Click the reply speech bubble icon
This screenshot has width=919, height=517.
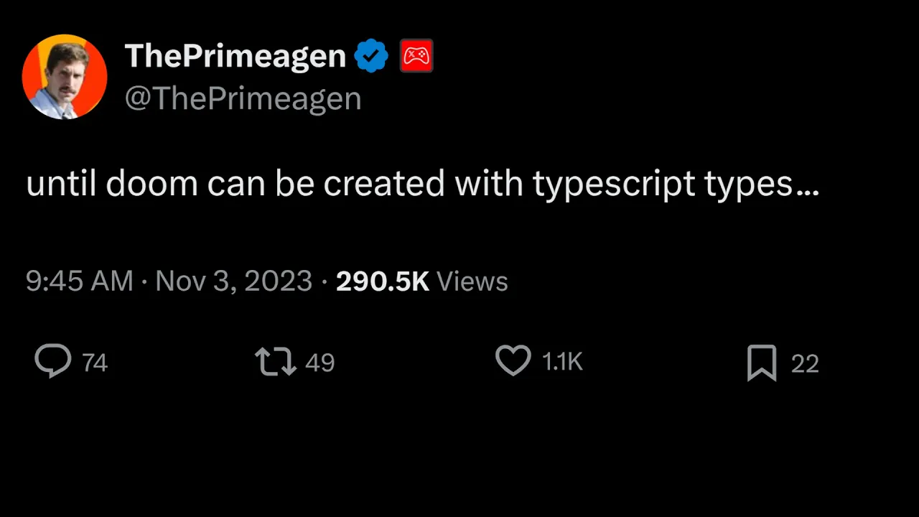(x=53, y=361)
